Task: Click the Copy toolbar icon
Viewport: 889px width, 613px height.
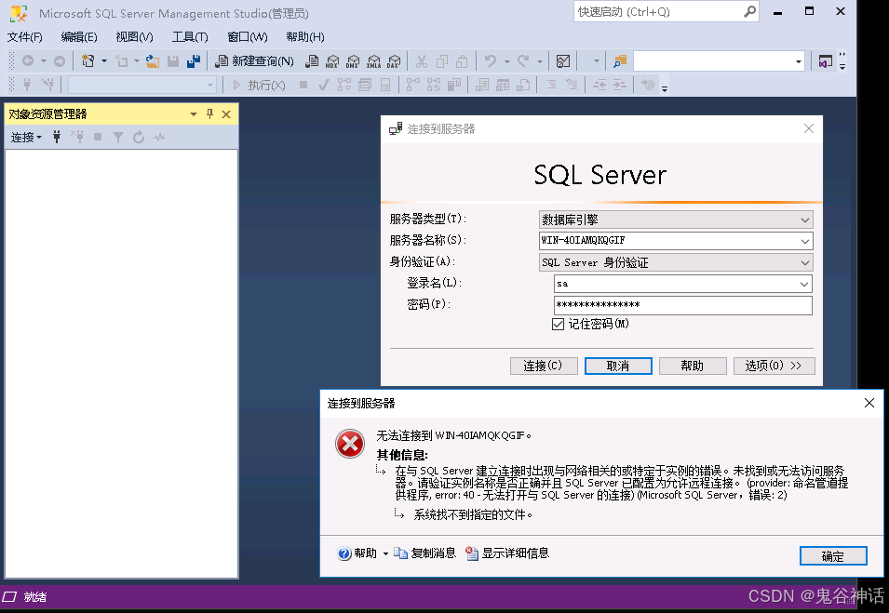Action: tap(441, 61)
